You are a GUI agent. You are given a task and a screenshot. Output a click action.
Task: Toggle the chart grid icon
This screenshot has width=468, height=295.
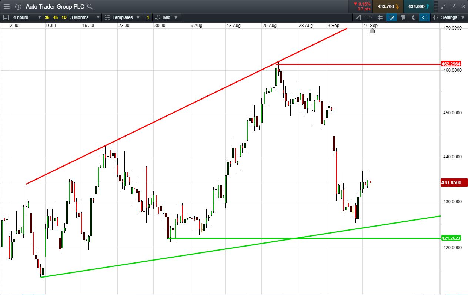click(x=380, y=17)
